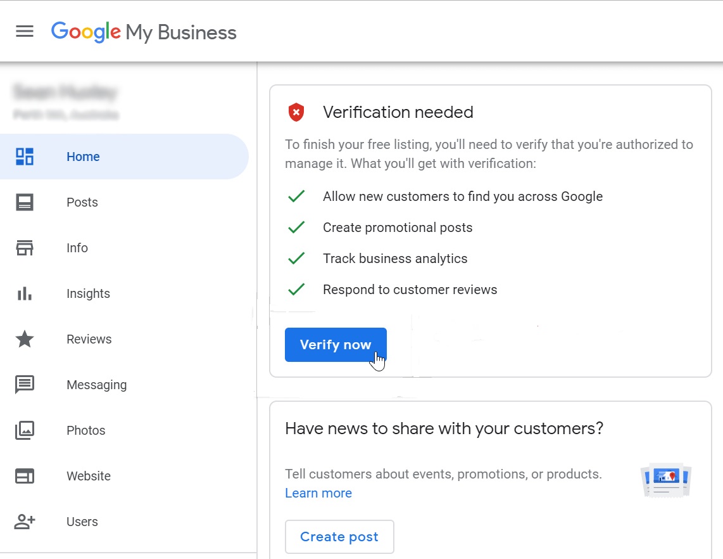Click the Info storefront icon

pos(25,248)
